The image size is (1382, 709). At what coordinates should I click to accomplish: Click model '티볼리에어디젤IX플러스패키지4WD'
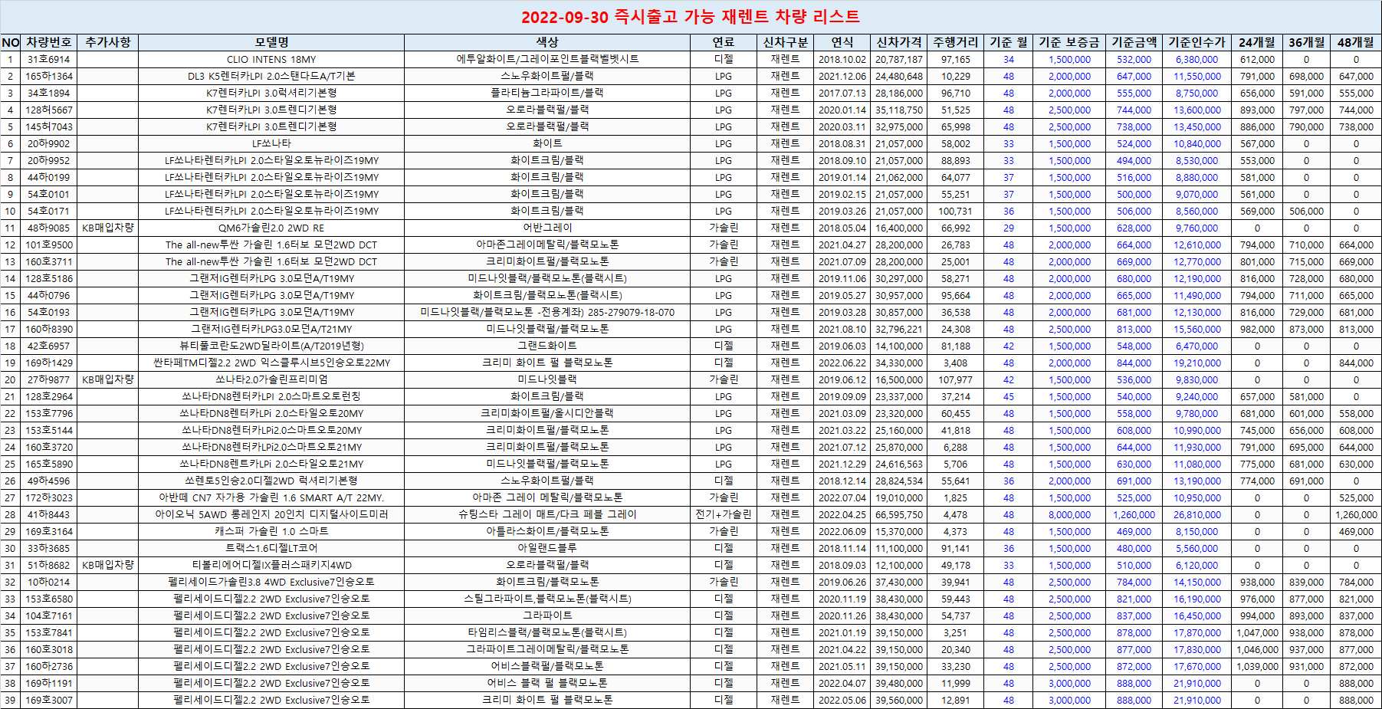coord(271,565)
